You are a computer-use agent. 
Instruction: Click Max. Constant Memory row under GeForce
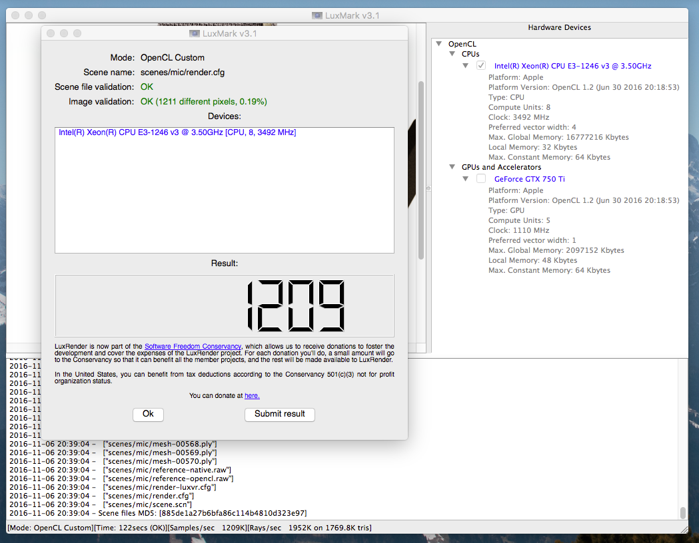pyautogui.click(x=549, y=270)
